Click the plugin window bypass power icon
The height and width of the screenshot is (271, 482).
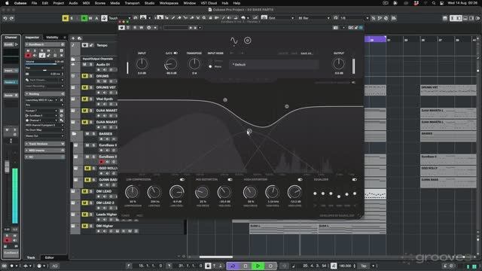coord(122,28)
